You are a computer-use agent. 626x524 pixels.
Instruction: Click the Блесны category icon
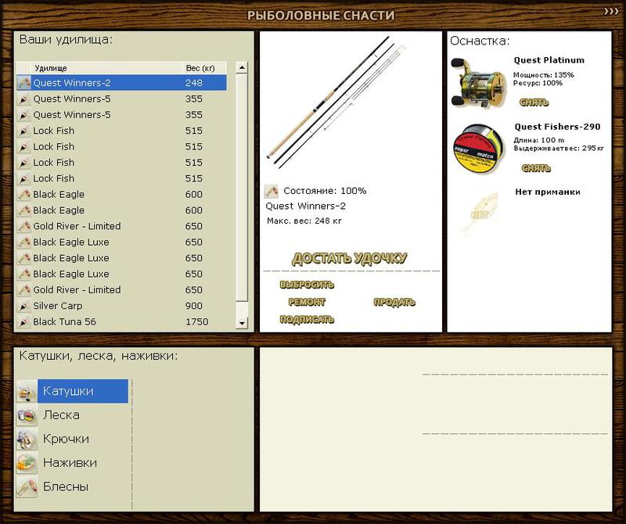[x=27, y=487]
